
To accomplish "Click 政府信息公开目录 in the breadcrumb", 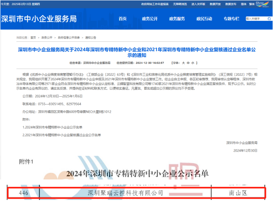I will (x=69, y=38).
